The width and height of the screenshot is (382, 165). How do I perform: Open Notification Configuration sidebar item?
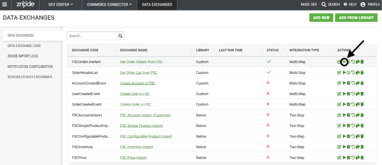point(30,66)
